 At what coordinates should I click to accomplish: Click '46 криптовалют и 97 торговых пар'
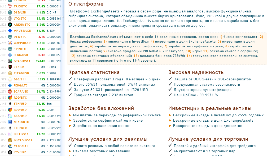[204, 151]
